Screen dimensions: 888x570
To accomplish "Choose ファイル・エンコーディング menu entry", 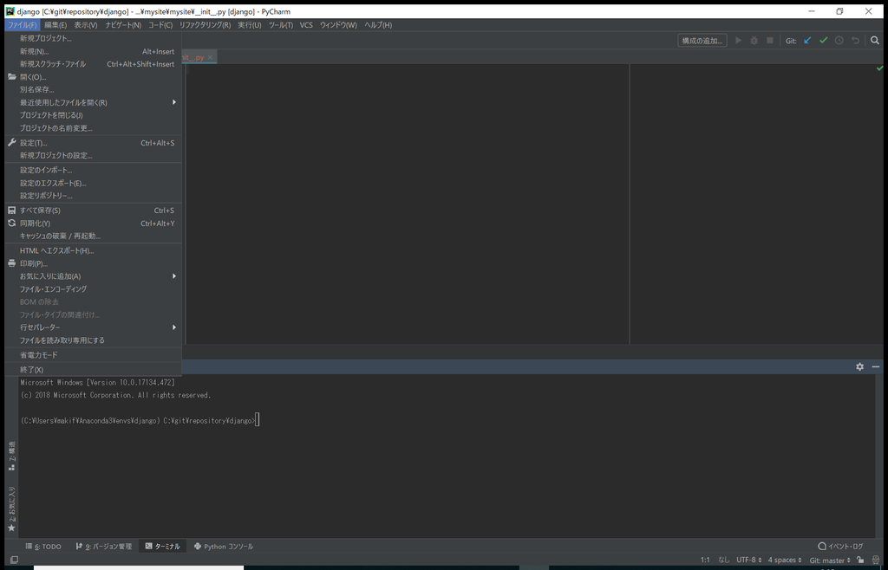I will coord(93,289).
